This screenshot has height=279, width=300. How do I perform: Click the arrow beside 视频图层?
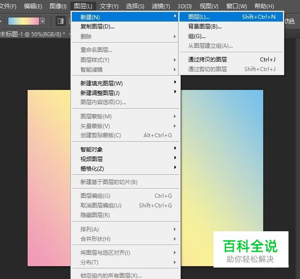point(175,158)
